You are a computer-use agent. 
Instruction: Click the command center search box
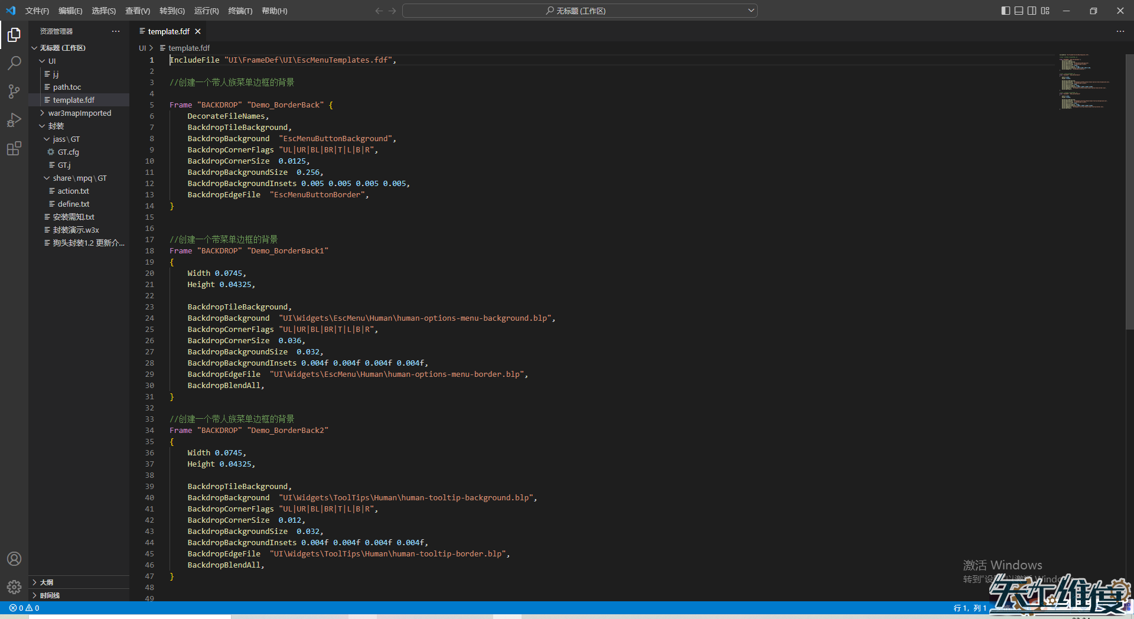[579, 11]
